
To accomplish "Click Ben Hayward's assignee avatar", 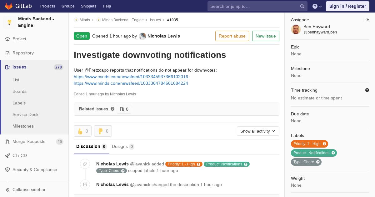I will pyautogui.click(x=296, y=29).
